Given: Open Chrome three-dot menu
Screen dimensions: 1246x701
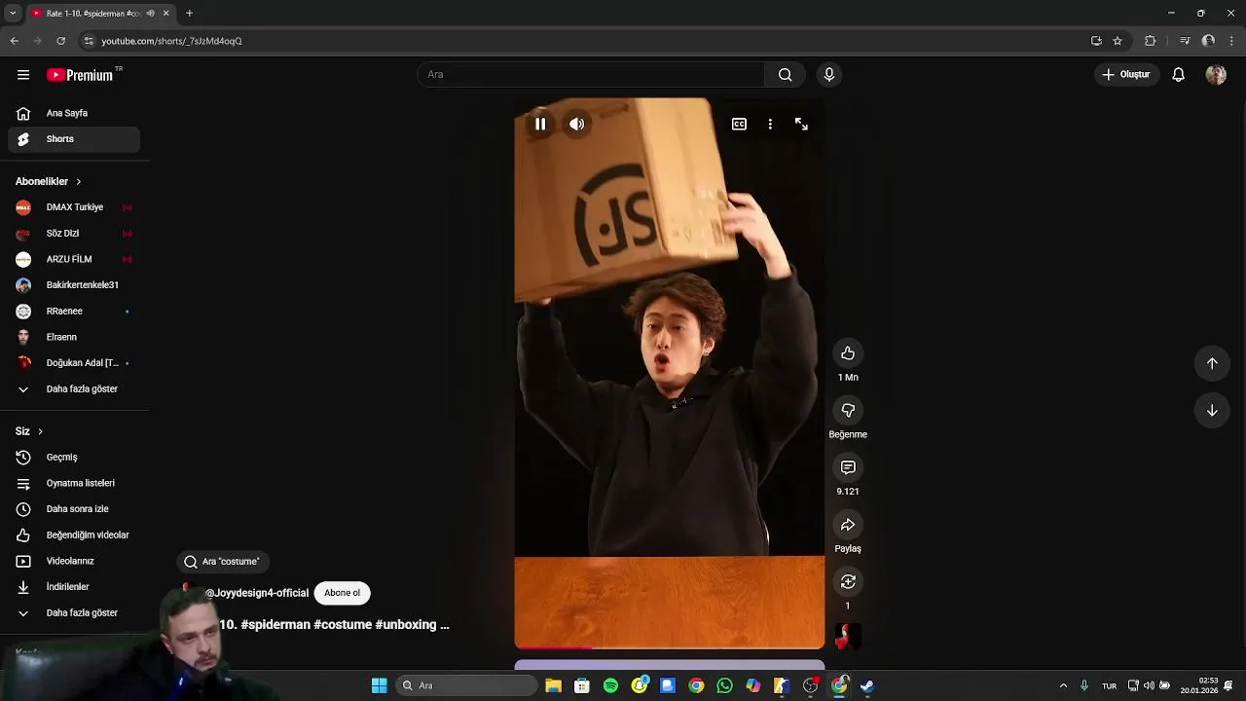Looking at the screenshot, I should pyautogui.click(x=1232, y=41).
